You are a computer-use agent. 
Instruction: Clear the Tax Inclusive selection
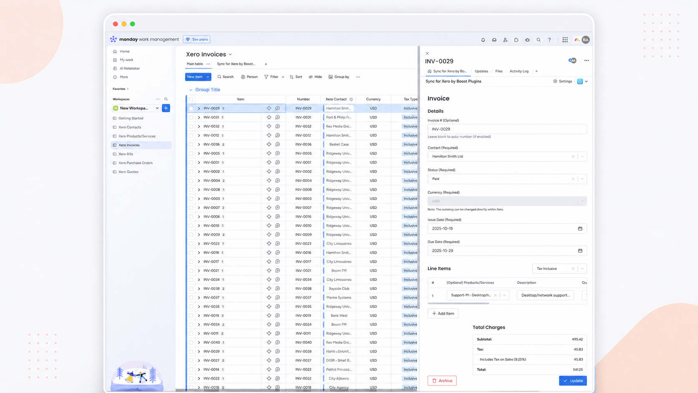tap(573, 269)
